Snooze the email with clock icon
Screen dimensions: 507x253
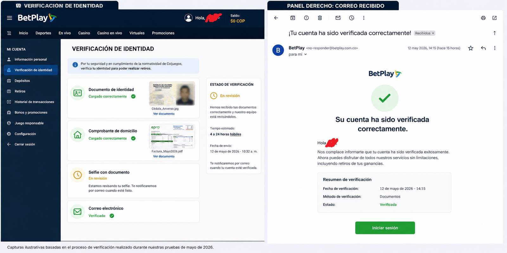point(352,18)
